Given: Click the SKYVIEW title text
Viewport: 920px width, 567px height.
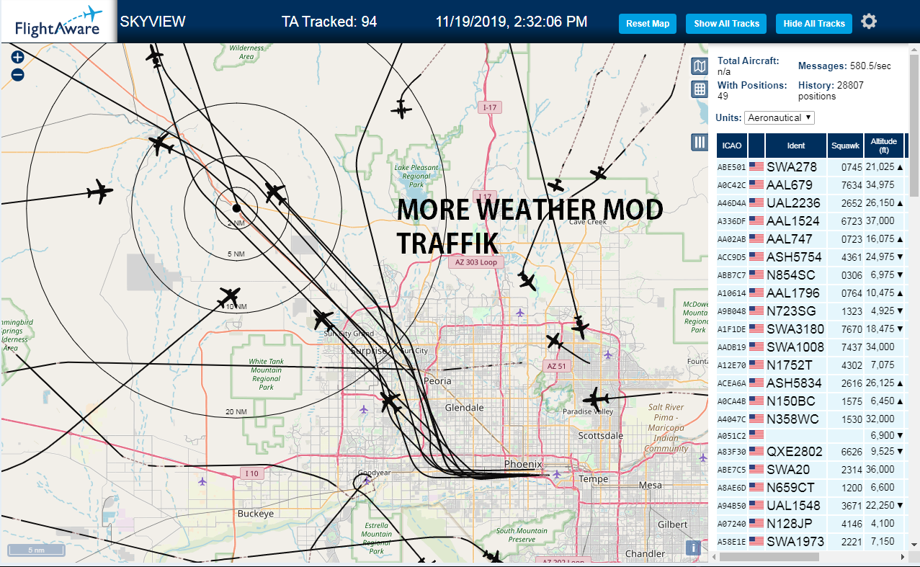Looking at the screenshot, I should click(153, 22).
